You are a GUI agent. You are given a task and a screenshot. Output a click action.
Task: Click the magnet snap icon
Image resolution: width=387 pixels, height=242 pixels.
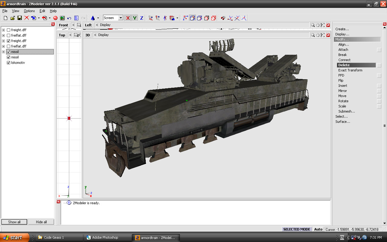223,18
